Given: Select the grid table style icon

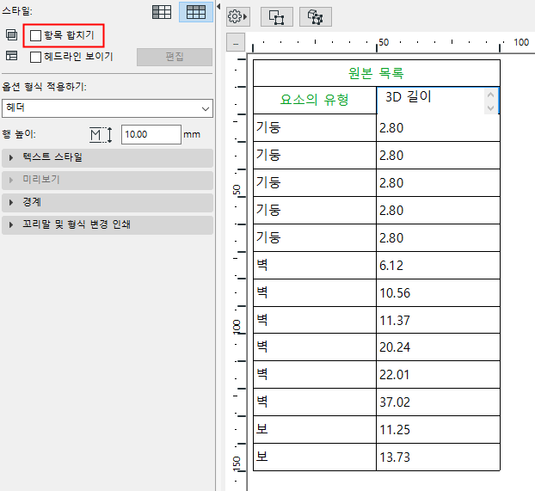Looking at the screenshot, I should click(196, 12).
